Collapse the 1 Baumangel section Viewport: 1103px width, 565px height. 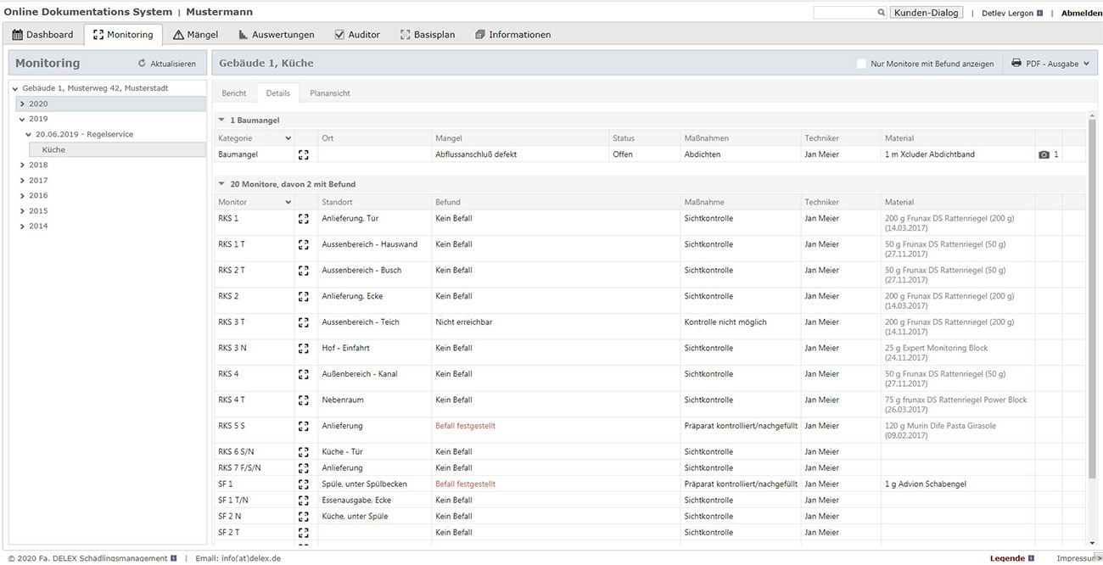(x=221, y=120)
